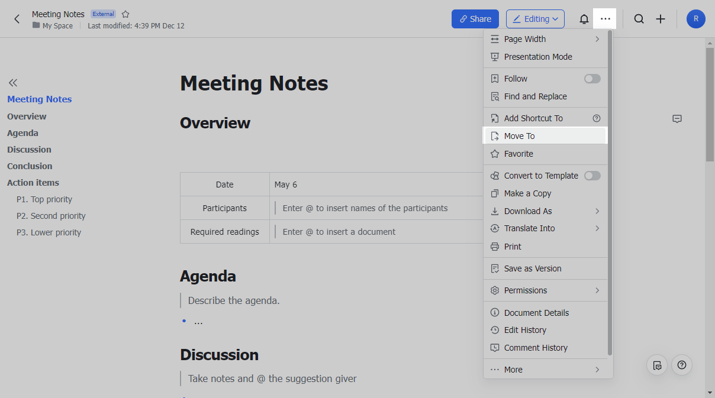Select Move To in the menu
This screenshot has height=398, width=715.
pyautogui.click(x=519, y=136)
